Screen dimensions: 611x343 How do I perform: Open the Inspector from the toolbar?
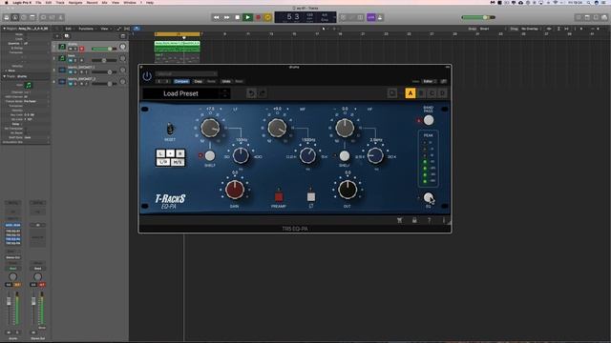pyautogui.click(x=15, y=17)
